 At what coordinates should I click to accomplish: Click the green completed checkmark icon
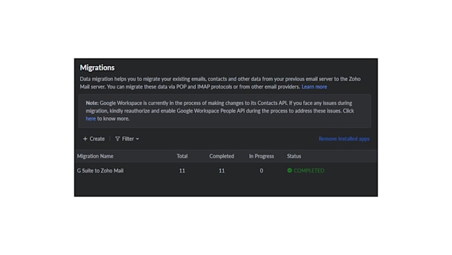coord(289,170)
